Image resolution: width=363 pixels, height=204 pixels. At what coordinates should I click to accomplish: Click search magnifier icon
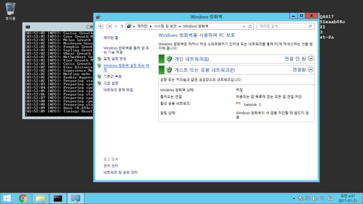point(310,26)
